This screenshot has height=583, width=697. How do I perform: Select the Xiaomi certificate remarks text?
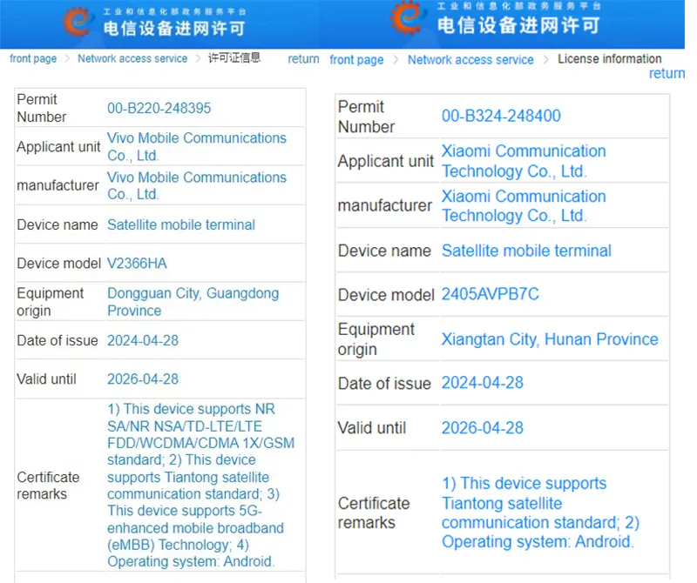tap(540, 513)
